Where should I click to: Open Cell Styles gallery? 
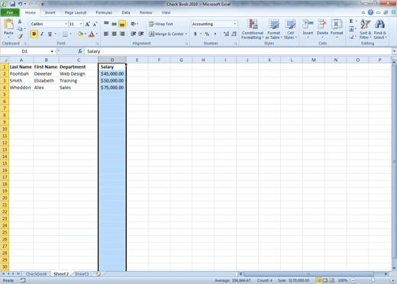[290, 29]
